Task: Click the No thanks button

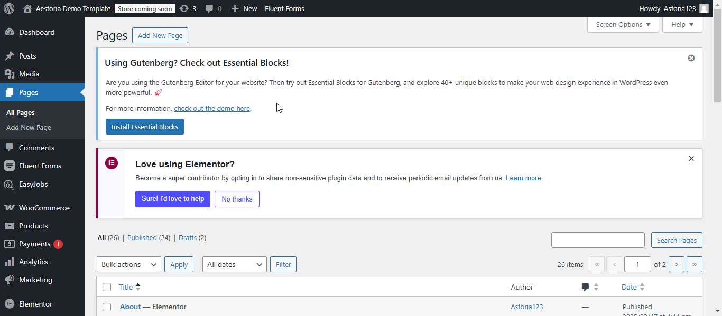Action: 237,199
